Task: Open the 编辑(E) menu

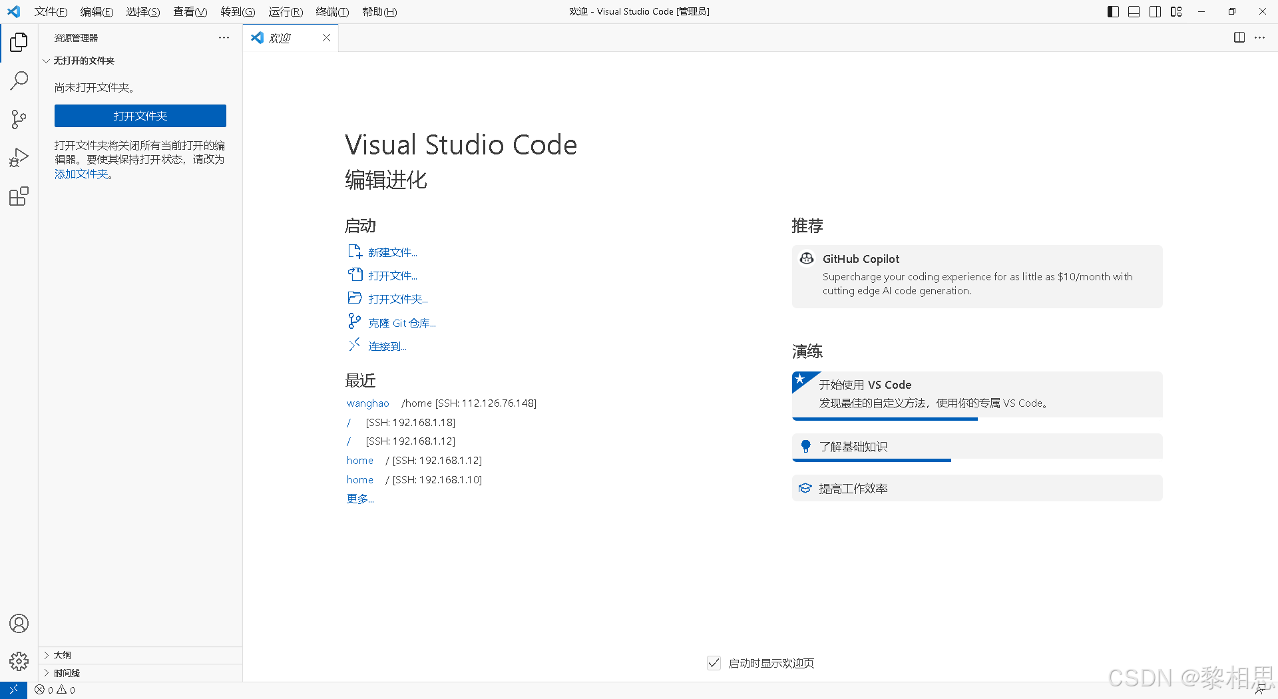Action: [x=97, y=11]
